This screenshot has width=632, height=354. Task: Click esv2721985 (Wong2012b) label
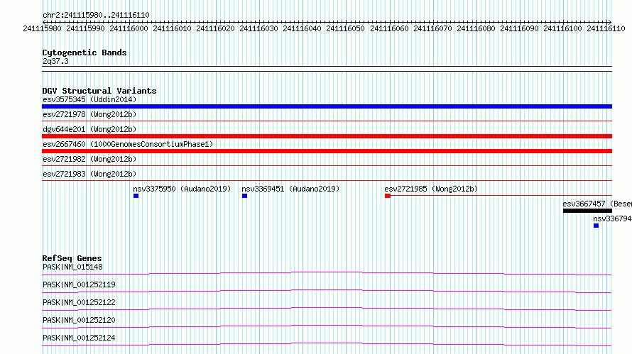[x=431, y=189]
